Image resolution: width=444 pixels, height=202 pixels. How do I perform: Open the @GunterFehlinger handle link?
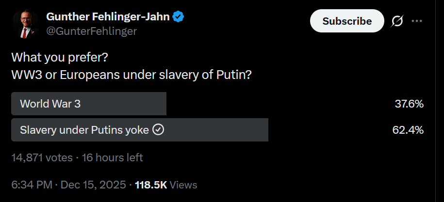pos(91,31)
